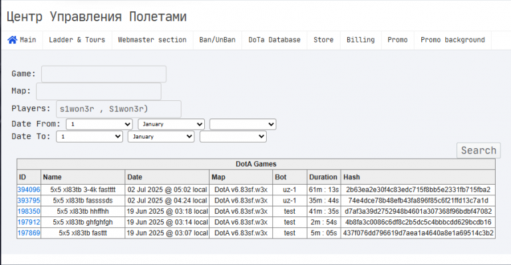511x265 pixels.
Task: Open the Store menu item
Action: (323, 40)
